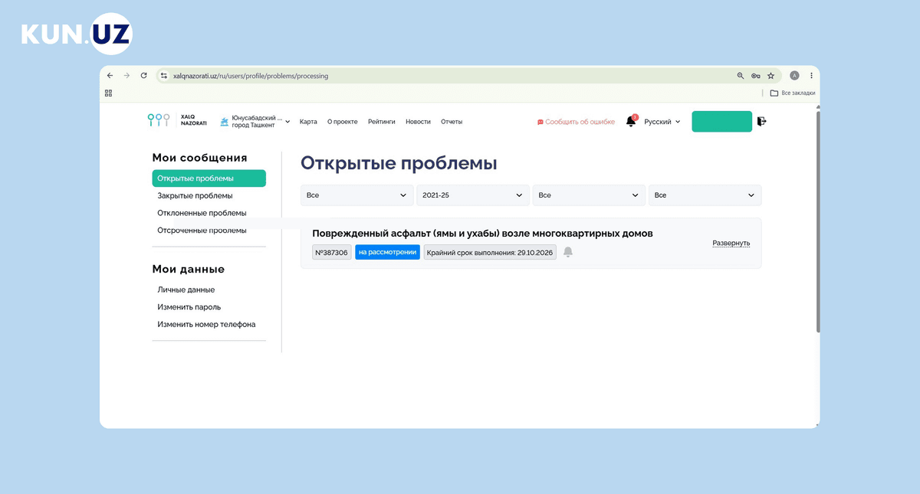Open the apps grid in bookmarks bar
The image size is (920, 494).
pos(109,93)
